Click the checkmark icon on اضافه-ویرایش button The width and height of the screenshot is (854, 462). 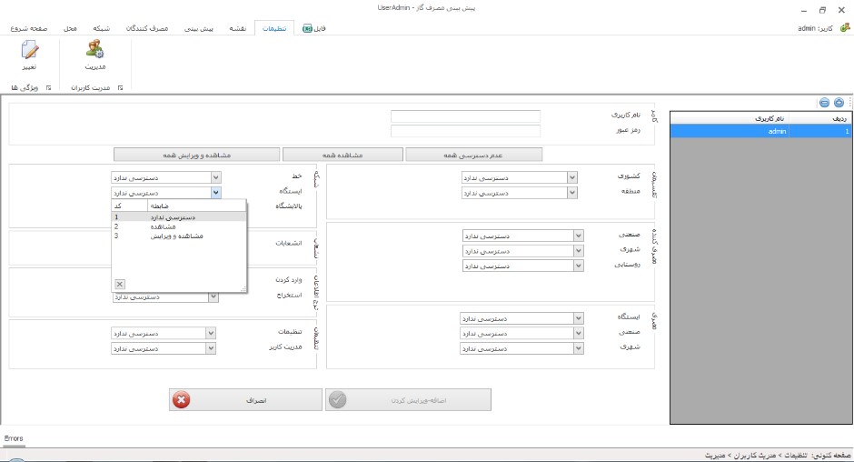point(338,400)
